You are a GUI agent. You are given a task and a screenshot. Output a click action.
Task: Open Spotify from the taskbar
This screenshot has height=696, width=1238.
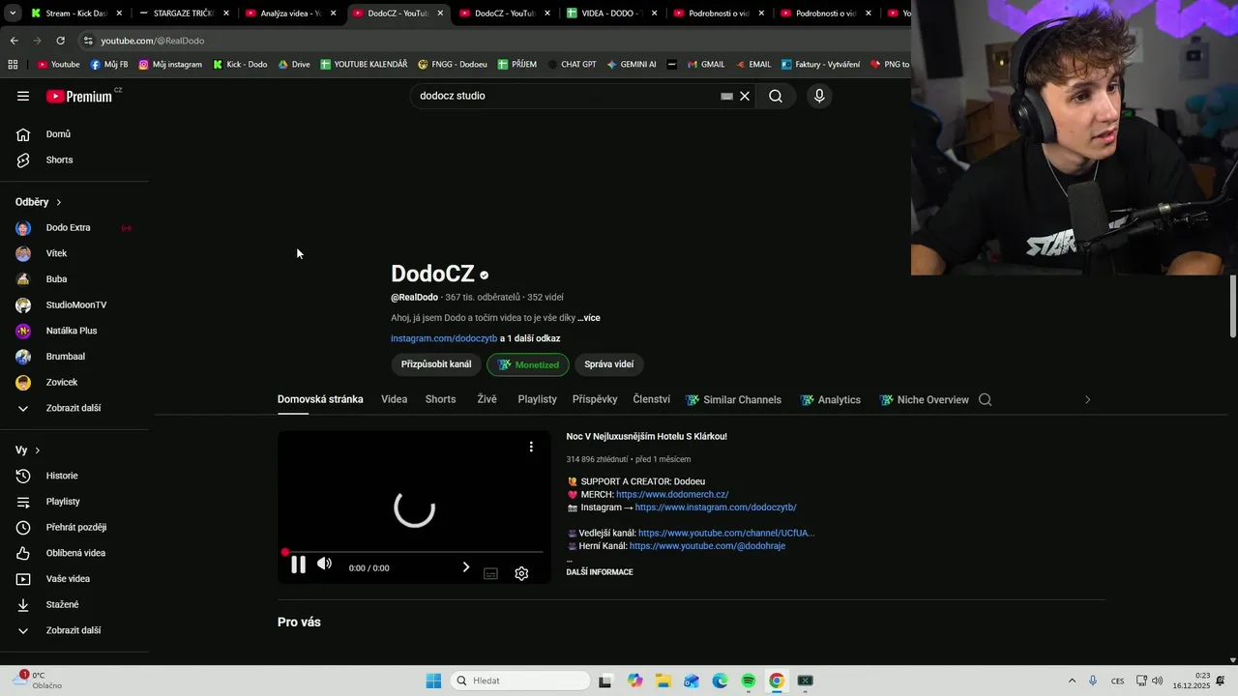coord(748,681)
